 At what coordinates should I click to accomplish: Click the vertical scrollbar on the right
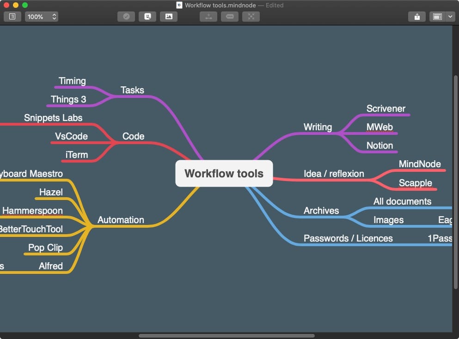[x=455, y=182]
